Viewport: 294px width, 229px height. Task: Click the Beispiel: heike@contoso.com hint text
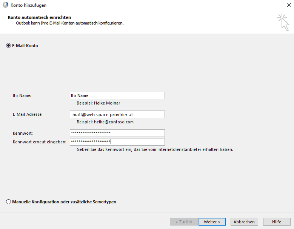105,122
